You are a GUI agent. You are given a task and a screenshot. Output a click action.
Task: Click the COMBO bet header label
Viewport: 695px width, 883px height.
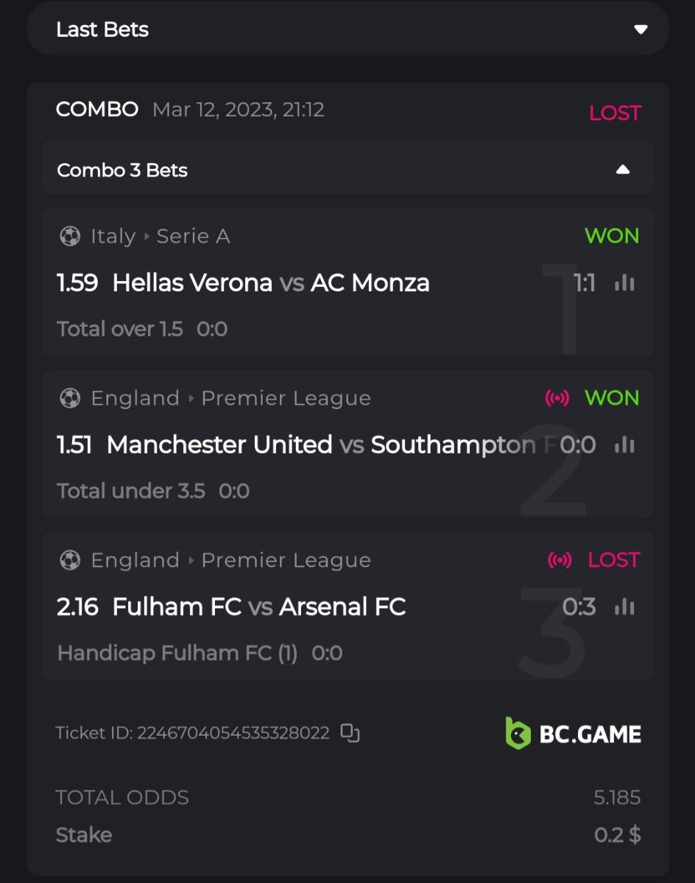(97, 110)
